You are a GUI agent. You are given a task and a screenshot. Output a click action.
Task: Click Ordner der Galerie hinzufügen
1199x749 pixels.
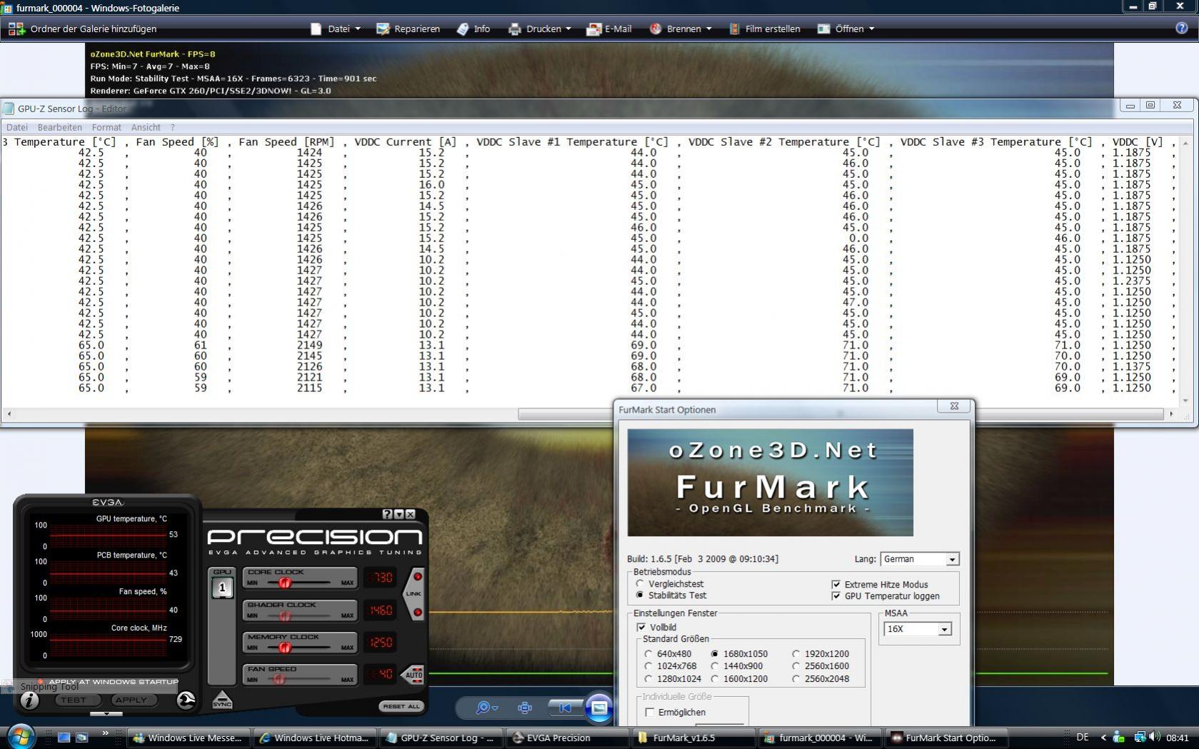coord(82,29)
